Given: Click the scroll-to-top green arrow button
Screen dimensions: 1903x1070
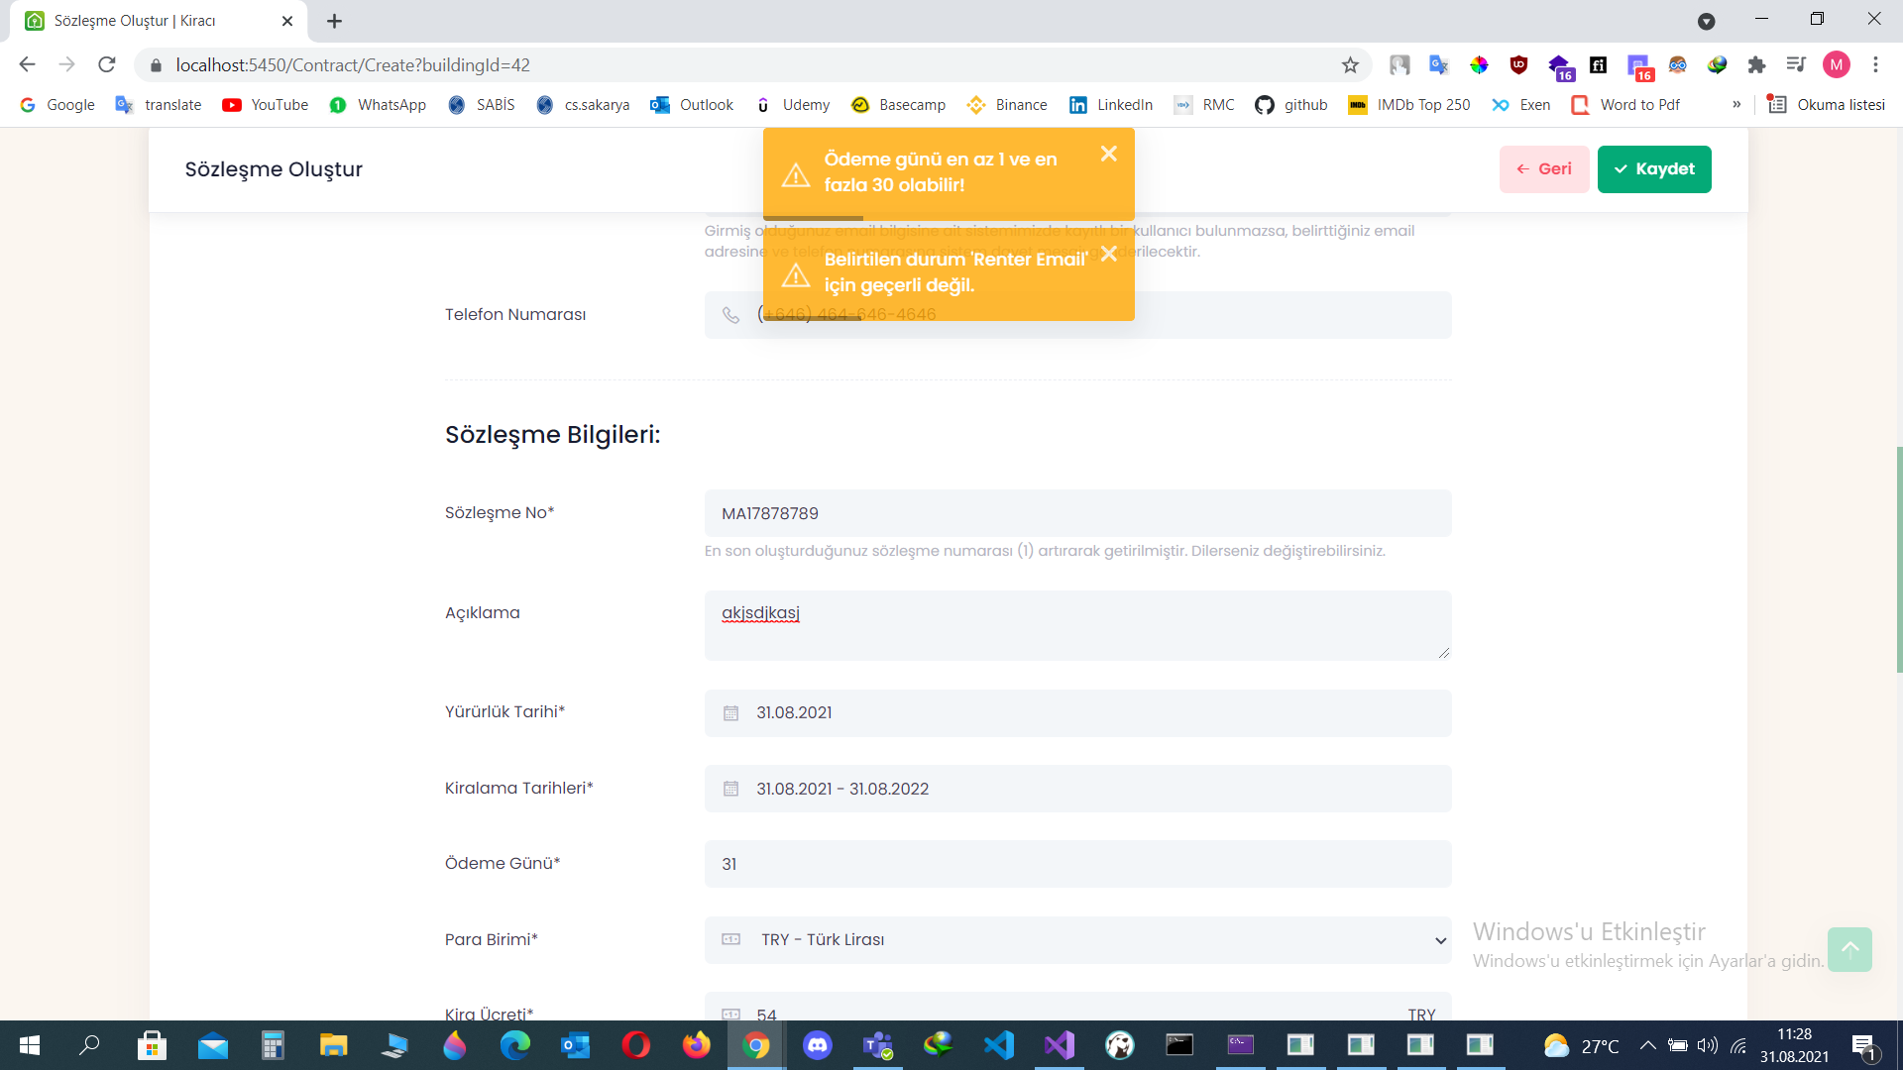Looking at the screenshot, I should (x=1848, y=948).
